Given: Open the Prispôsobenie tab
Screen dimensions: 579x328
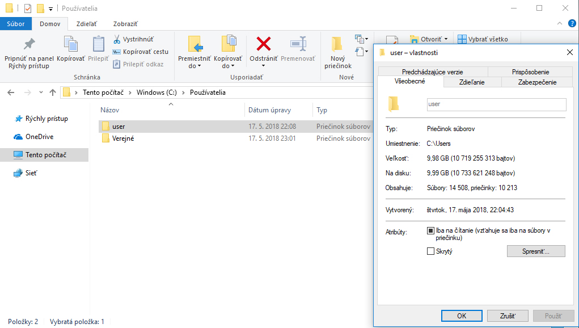Looking at the screenshot, I should 530,72.
